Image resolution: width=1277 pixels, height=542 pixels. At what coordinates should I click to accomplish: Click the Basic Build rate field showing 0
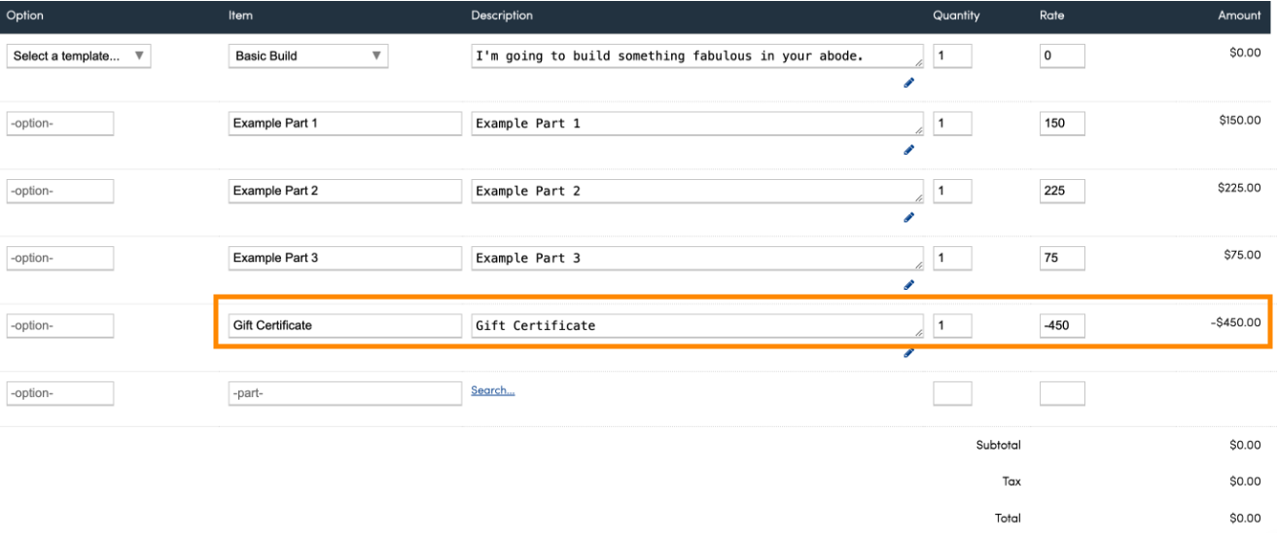click(x=1061, y=56)
